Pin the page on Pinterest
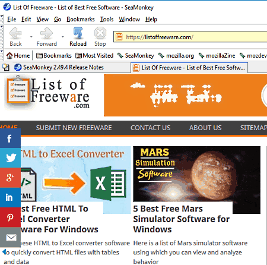 [x=10, y=217]
